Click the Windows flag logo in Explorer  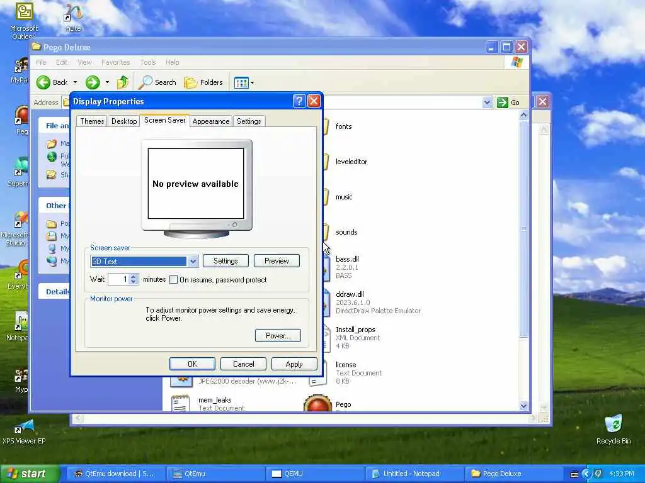click(517, 62)
